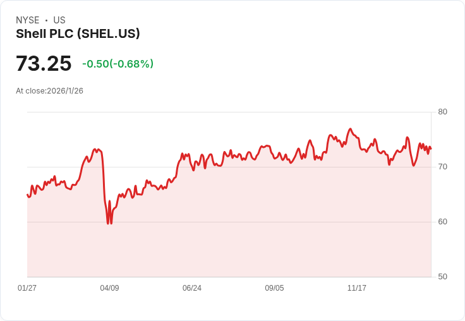Select the 04/09 date axis label
The image size is (465, 321).
click(x=109, y=288)
